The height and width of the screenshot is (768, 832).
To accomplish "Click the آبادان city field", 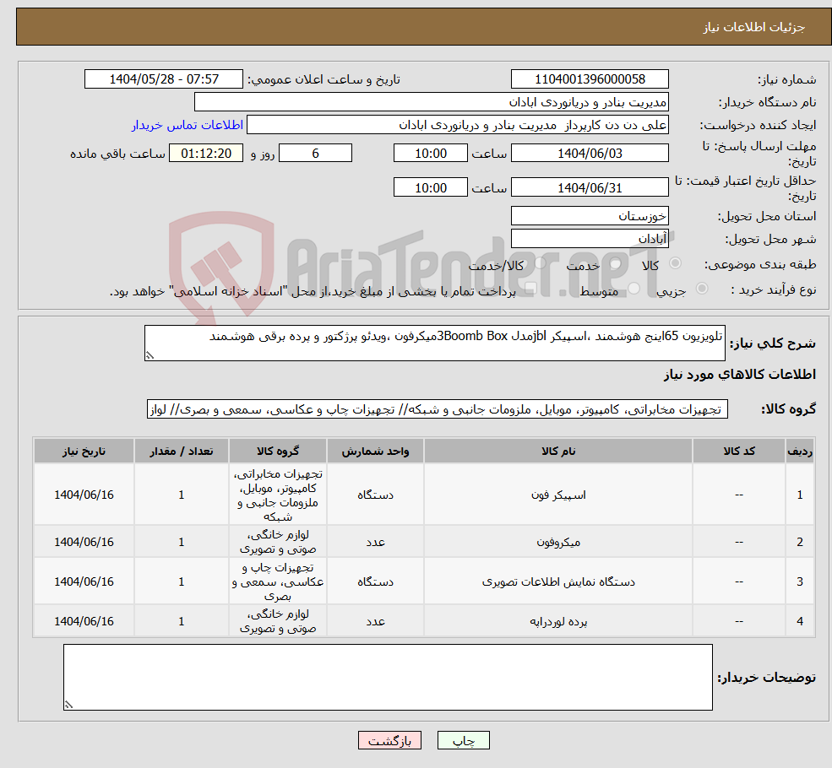I will pyautogui.click(x=589, y=237).
